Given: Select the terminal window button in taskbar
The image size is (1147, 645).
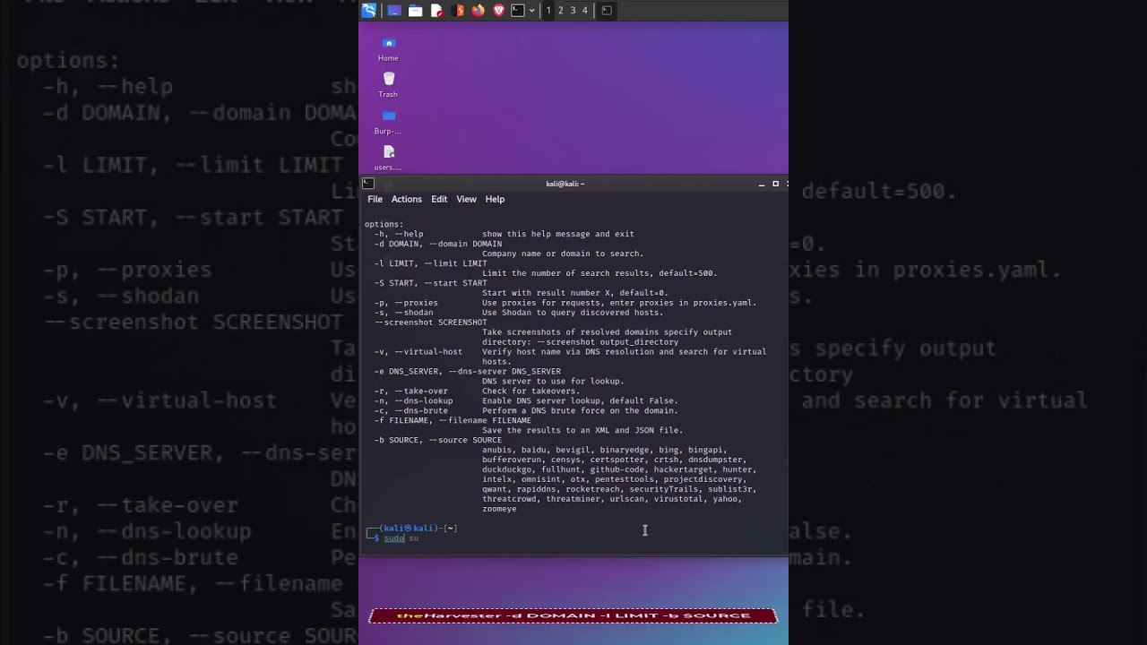Looking at the screenshot, I should [607, 10].
